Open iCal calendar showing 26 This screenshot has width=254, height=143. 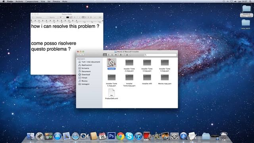pyautogui.click(x=102, y=136)
